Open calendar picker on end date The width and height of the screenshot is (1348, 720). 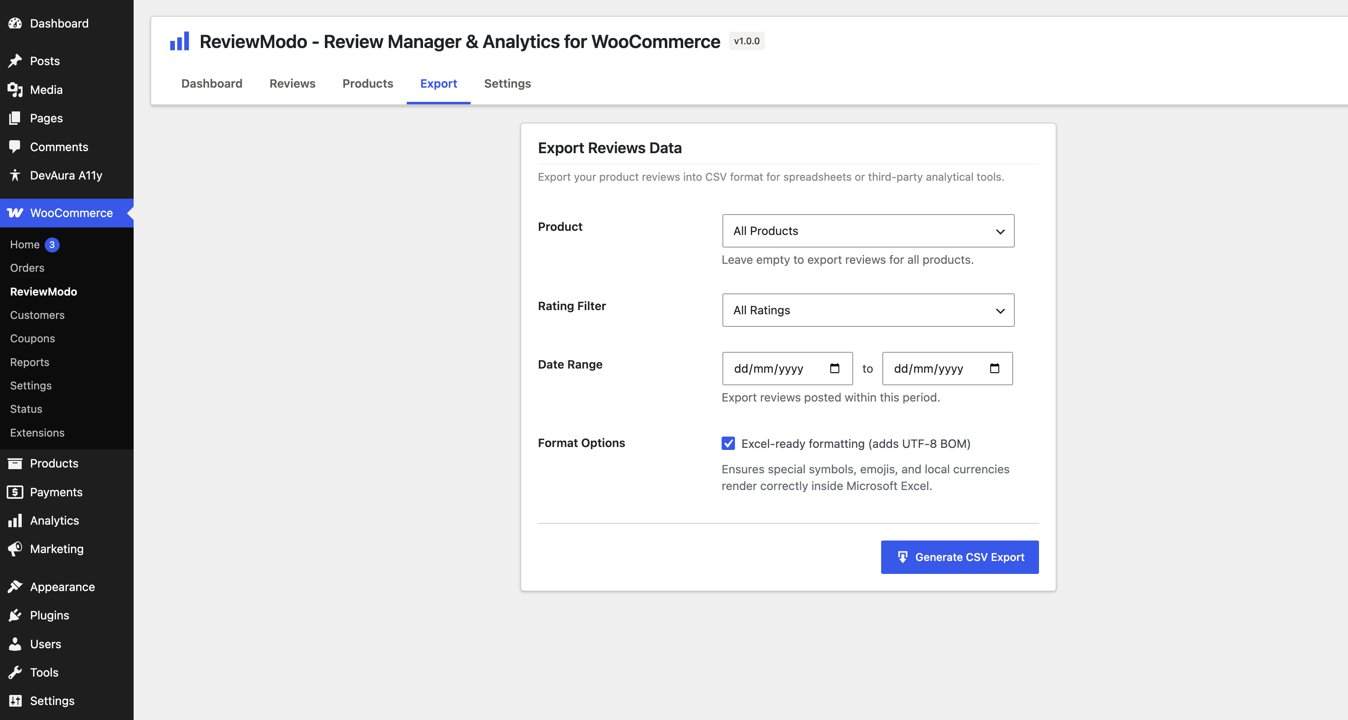[x=994, y=369]
